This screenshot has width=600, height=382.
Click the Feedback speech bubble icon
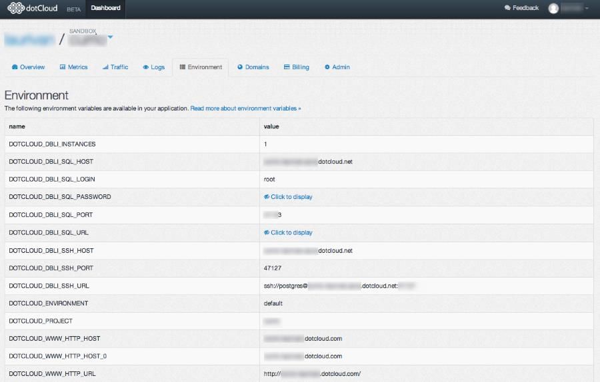(x=507, y=7)
